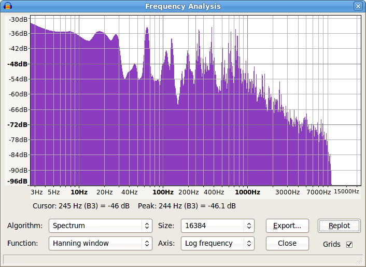Click the 100Hz label on frequency axis
This screenshot has width=366, height=267.
coord(163,192)
